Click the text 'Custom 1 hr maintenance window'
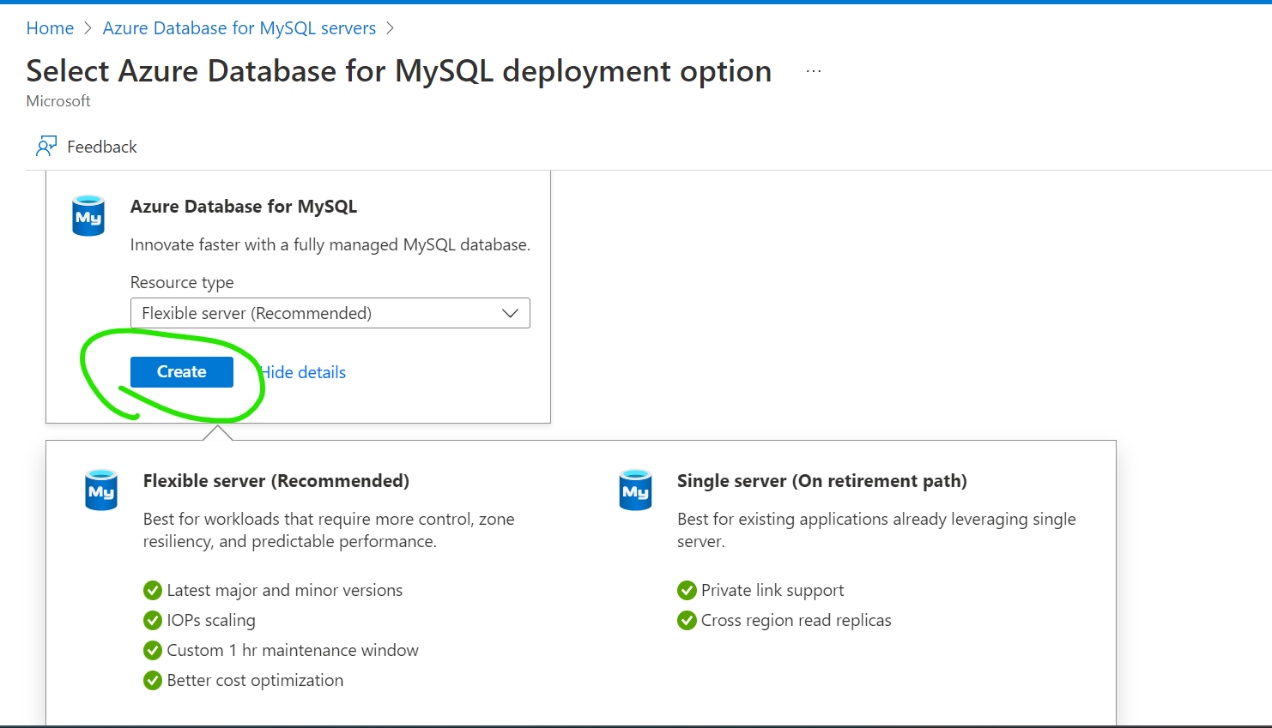 293,650
